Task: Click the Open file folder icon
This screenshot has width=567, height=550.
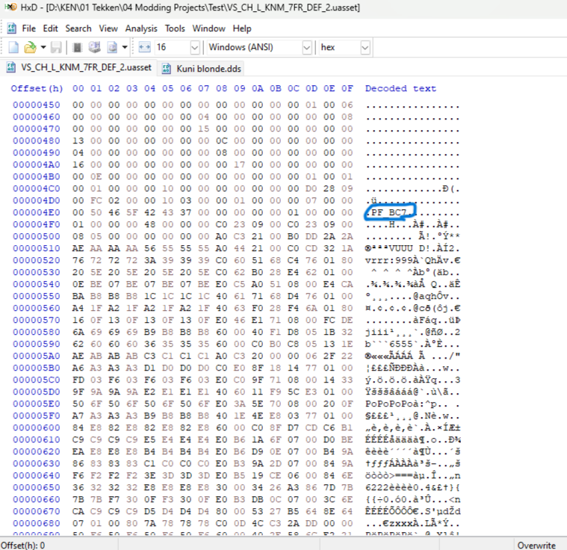Action: click(x=30, y=47)
